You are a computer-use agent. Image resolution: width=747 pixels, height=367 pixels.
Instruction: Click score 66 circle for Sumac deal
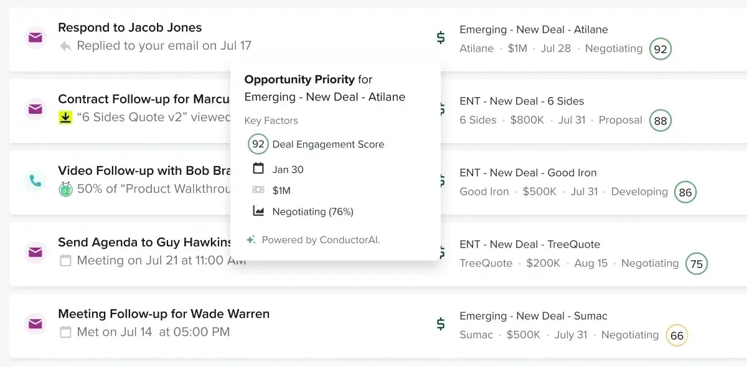677,335
